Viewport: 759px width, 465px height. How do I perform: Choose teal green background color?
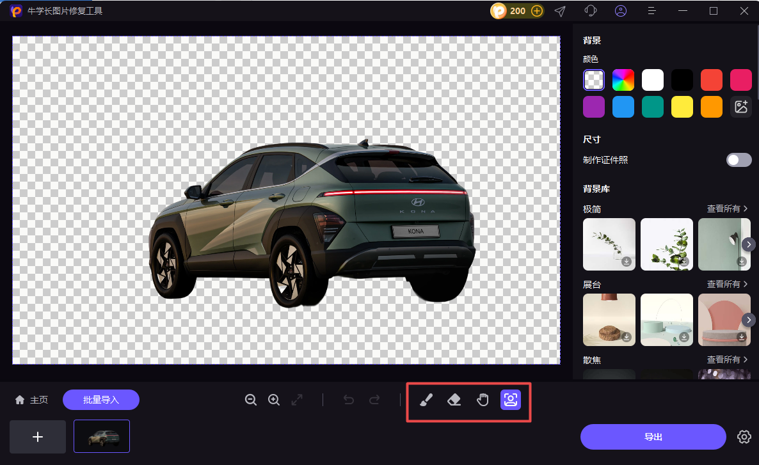point(653,107)
